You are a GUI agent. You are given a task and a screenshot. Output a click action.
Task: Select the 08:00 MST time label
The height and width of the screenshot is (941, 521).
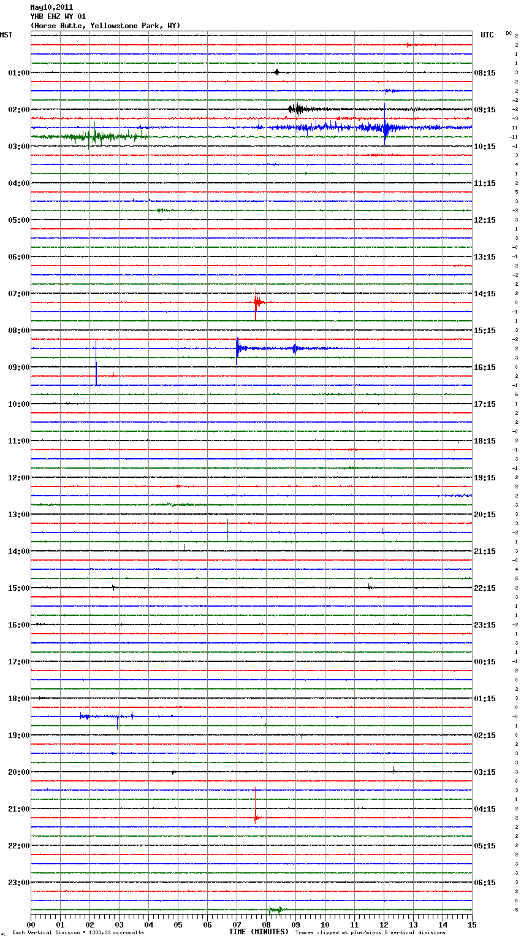tap(18, 331)
